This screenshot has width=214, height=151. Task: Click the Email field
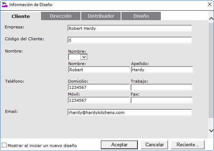point(130,112)
